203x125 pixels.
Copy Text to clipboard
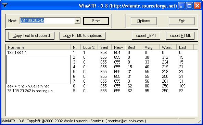[31, 36]
